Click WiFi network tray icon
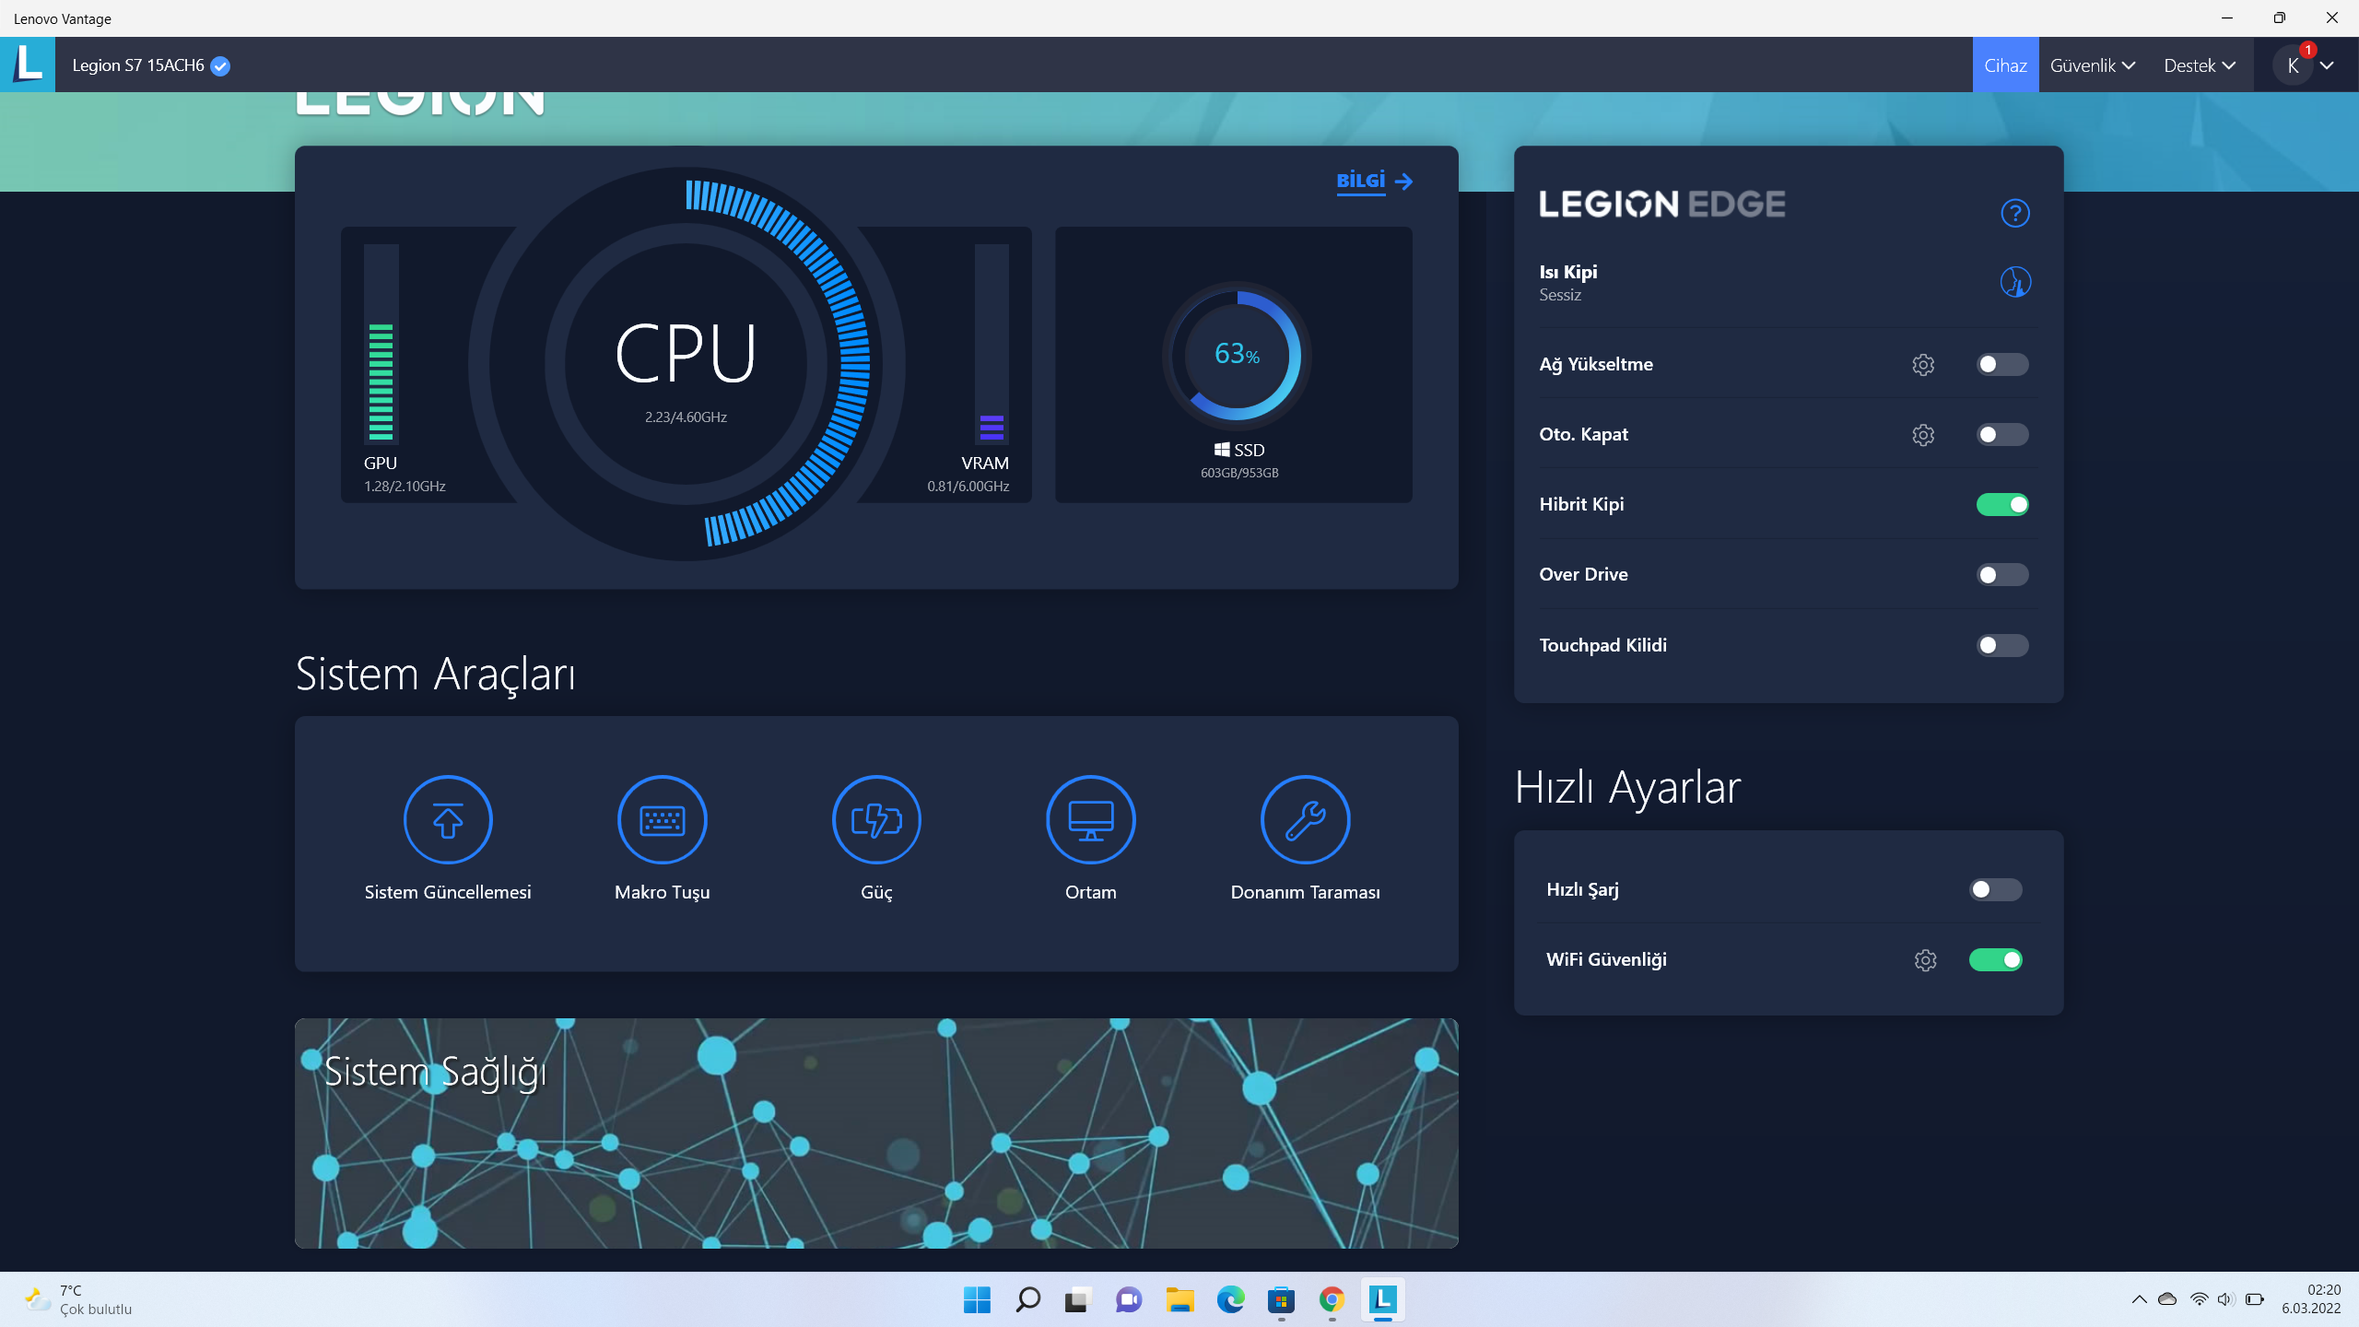Viewport: 2359px width, 1327px height. pyautogui.click(x=2199, y=1299)
